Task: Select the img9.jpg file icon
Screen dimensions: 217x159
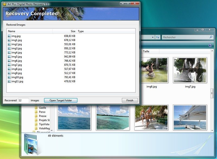Action: tap(9, 73)
